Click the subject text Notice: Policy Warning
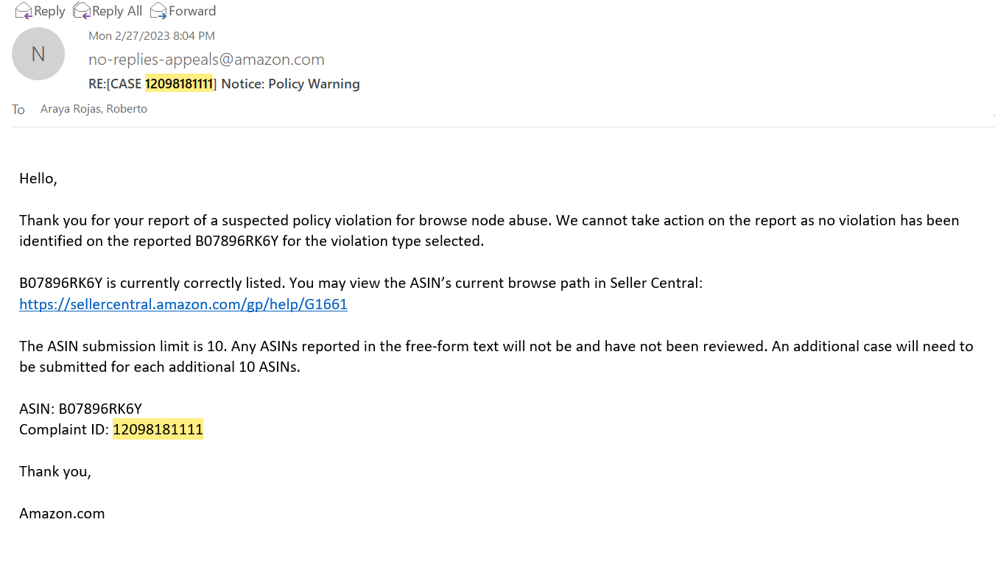This screenshot has height=564, width=995. (x=290, y=84)
